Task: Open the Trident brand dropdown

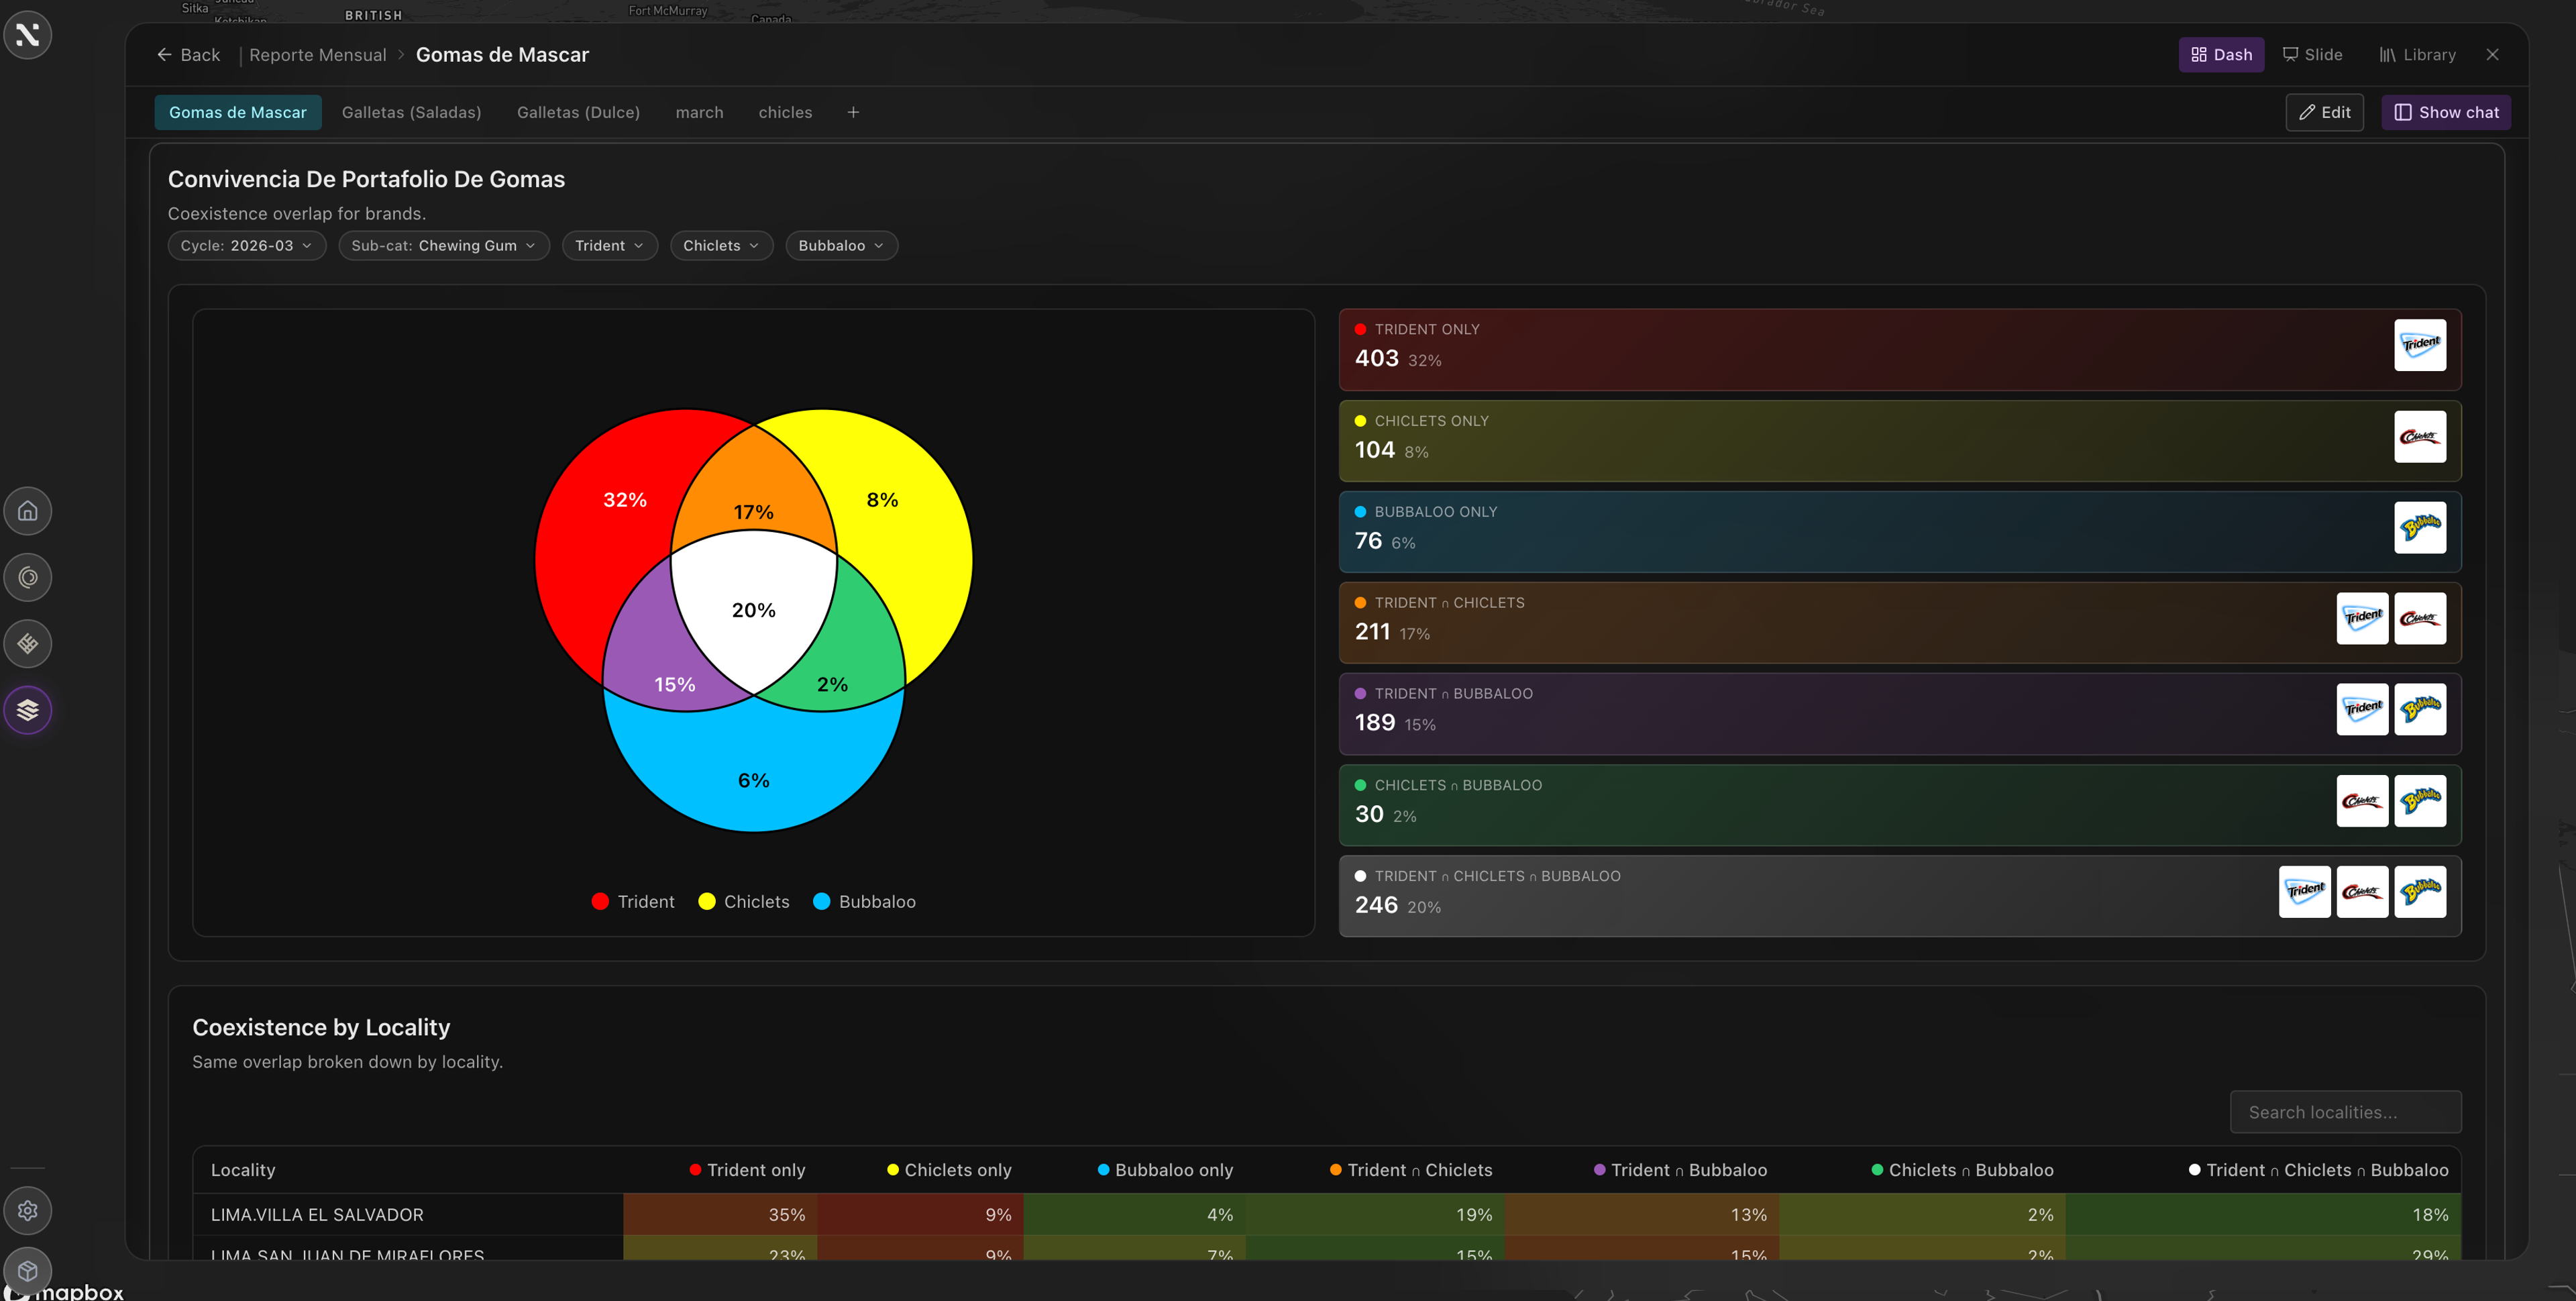Action: tap(610, 246)
